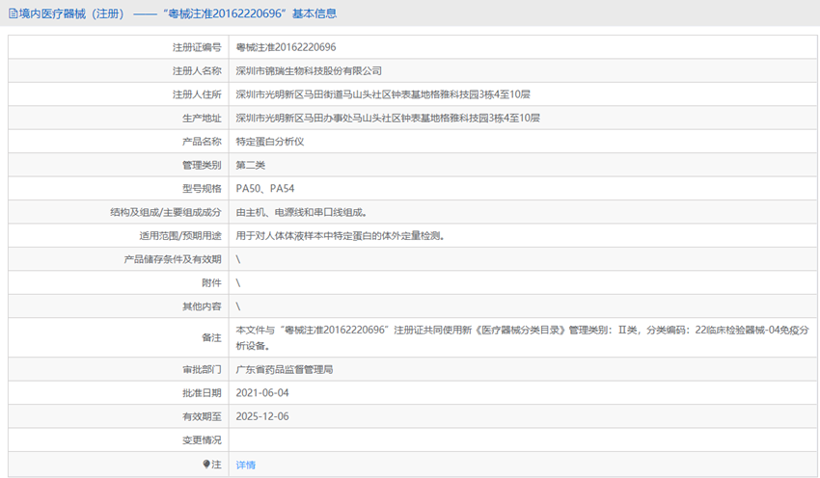
Task: Select product name 特定蛋白分析仪
Action: pyautogui.click(x=270, y=142)
